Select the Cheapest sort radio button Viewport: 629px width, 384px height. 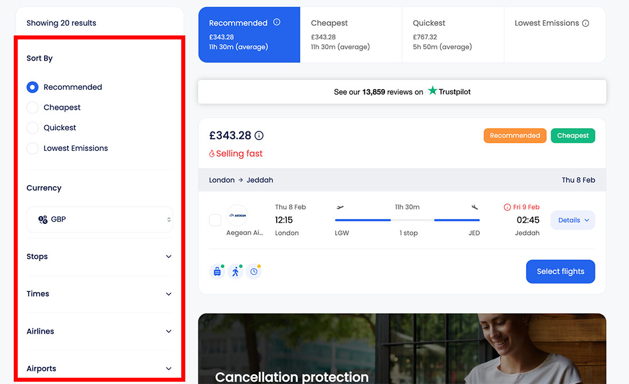point(33,107)
